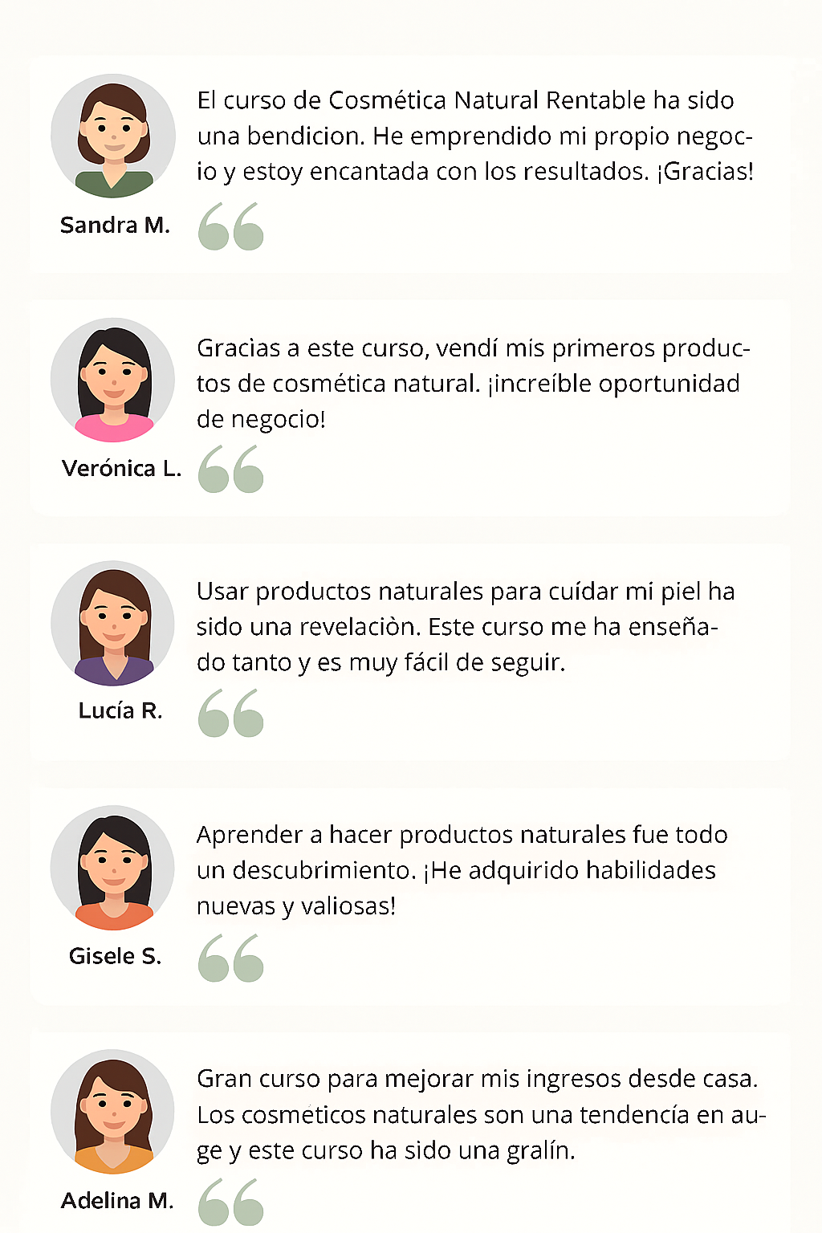This screenshot has width=822, height=1233.
Task: Select the name label Sandra M.
Action: [x=115, y=226]
